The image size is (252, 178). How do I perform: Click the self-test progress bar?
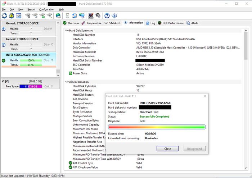pos(157,127)
